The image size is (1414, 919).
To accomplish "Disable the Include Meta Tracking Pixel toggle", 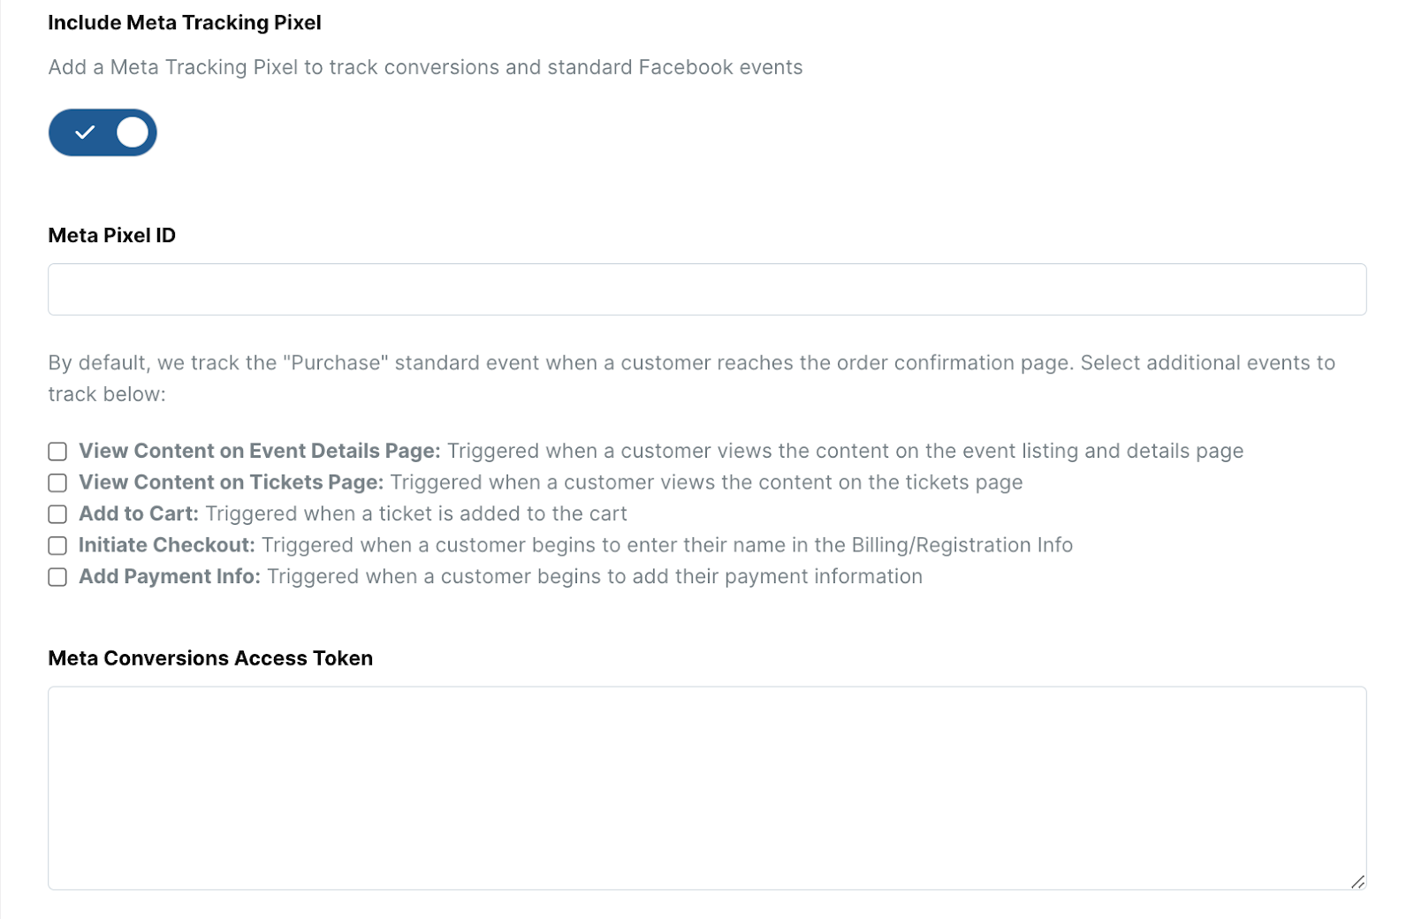I will [x=103, y=133].
